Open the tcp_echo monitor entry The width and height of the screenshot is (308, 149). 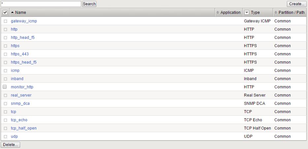(19, 120)
